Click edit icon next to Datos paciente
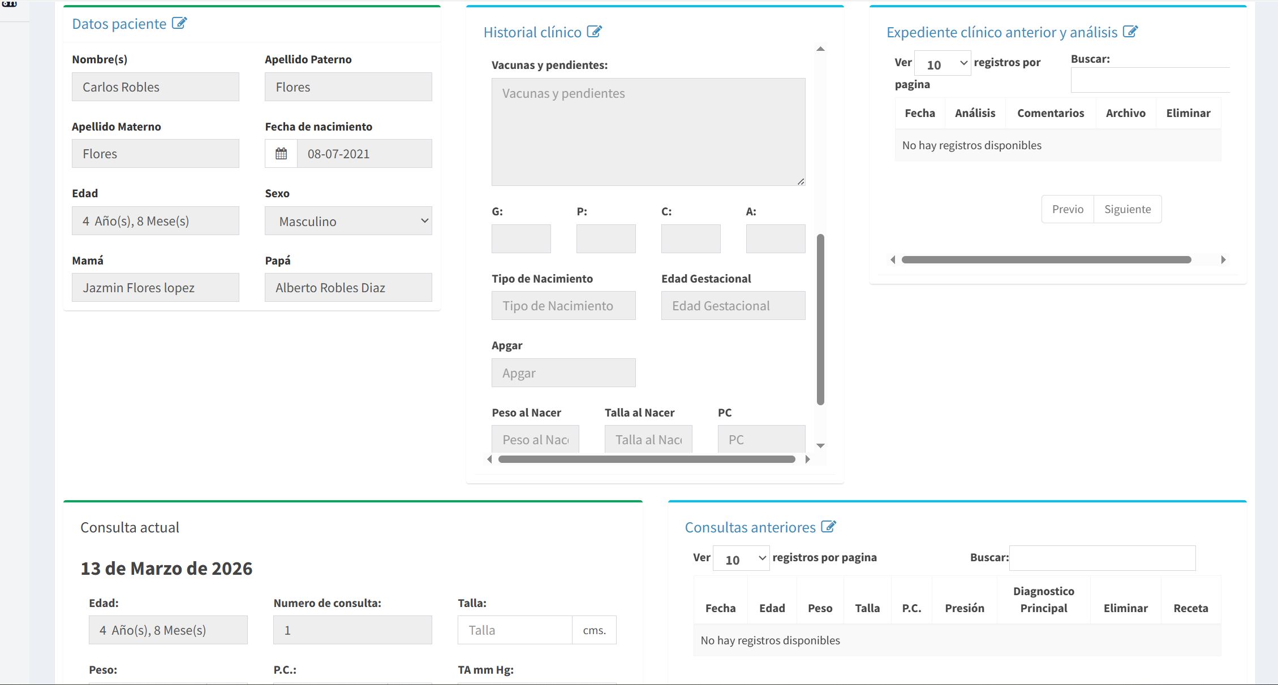This screenshot has height=685, width=1278. tap(179, 23)
